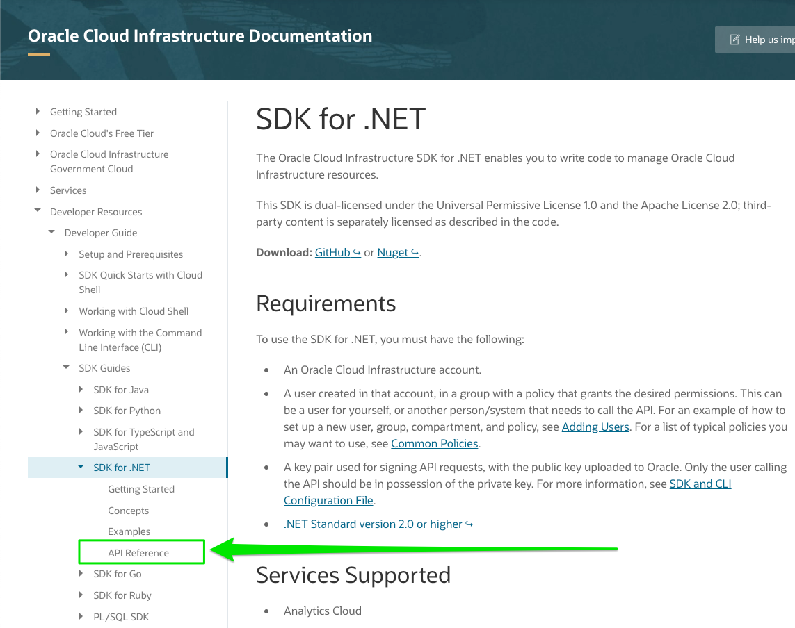The image size is (795, 628).
Task: Expand SDK for Python
Action: click(x=81, y=410)
